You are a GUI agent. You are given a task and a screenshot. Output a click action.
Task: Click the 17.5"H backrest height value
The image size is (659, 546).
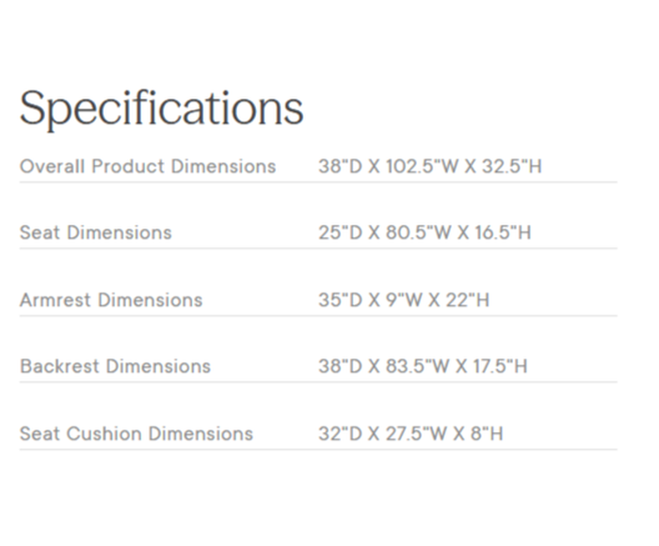tap(500, 366)
